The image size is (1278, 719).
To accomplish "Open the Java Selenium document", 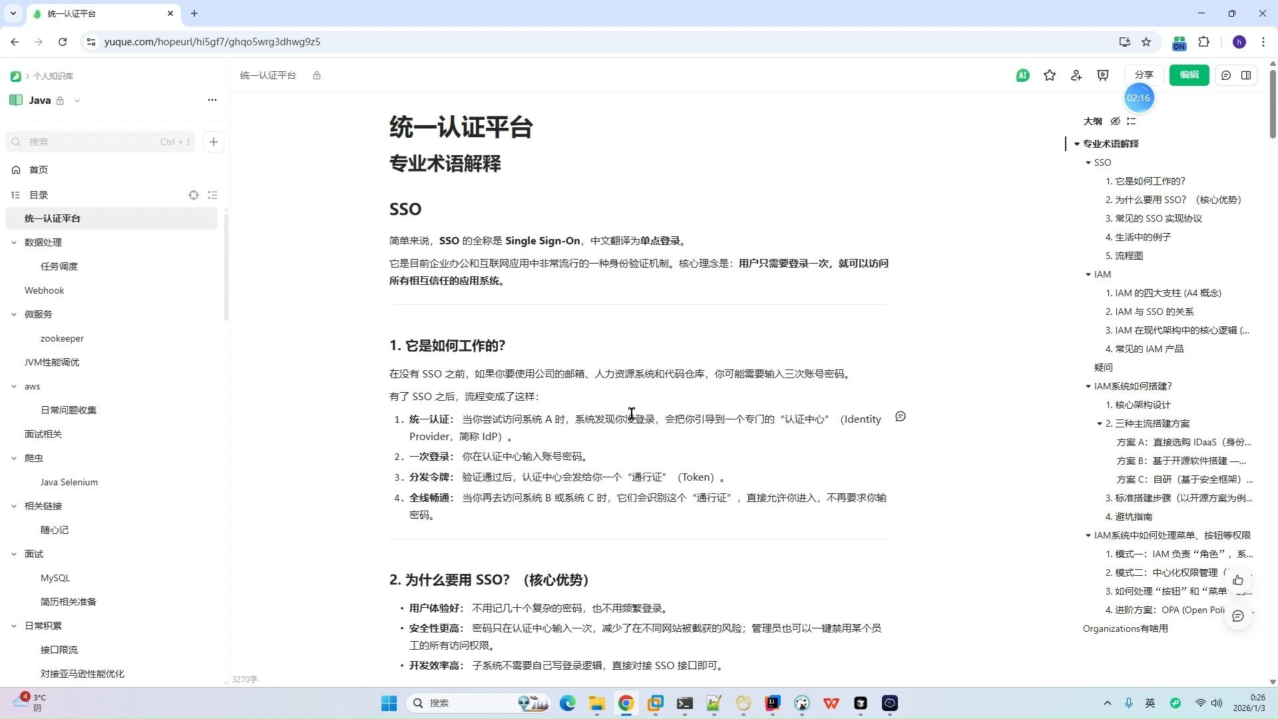I will pos(69,482).
